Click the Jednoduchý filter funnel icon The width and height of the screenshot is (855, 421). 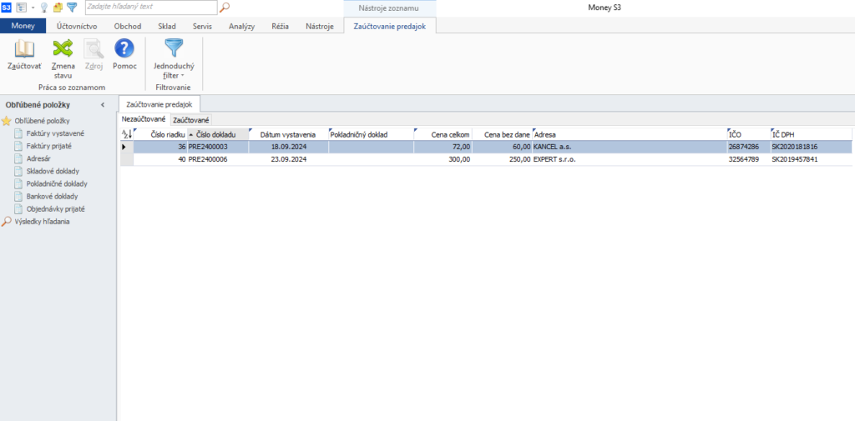tap(174, 48)
